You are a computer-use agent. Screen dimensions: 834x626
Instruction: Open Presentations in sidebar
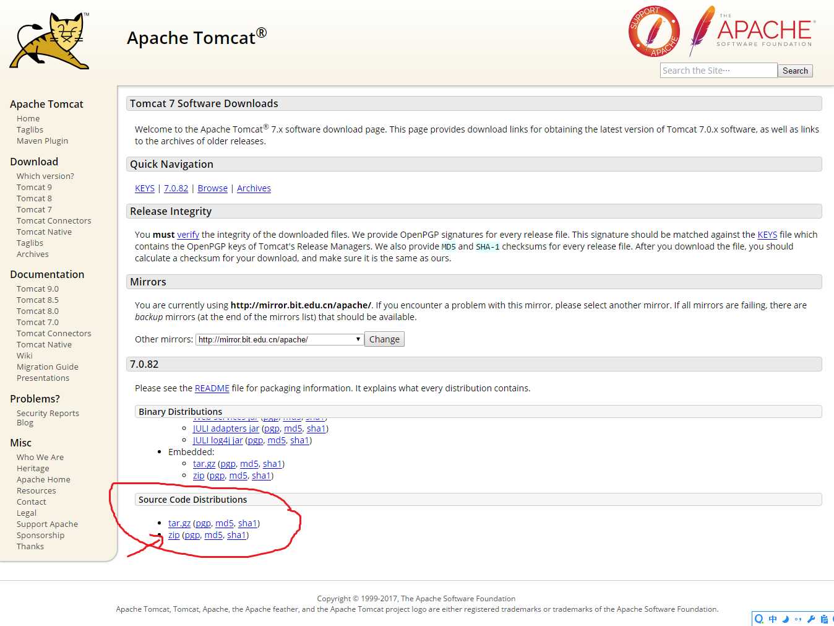43,378
